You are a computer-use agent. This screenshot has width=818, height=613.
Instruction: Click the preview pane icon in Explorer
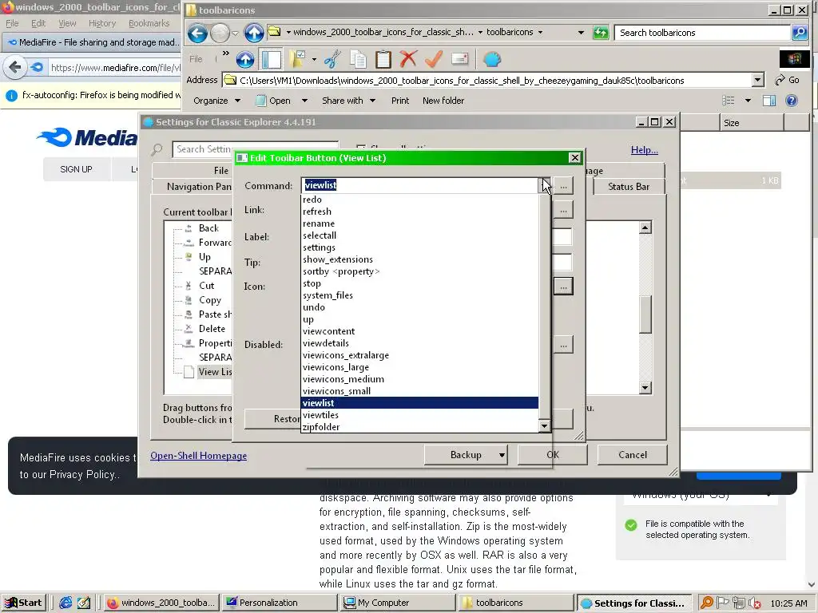769,101
